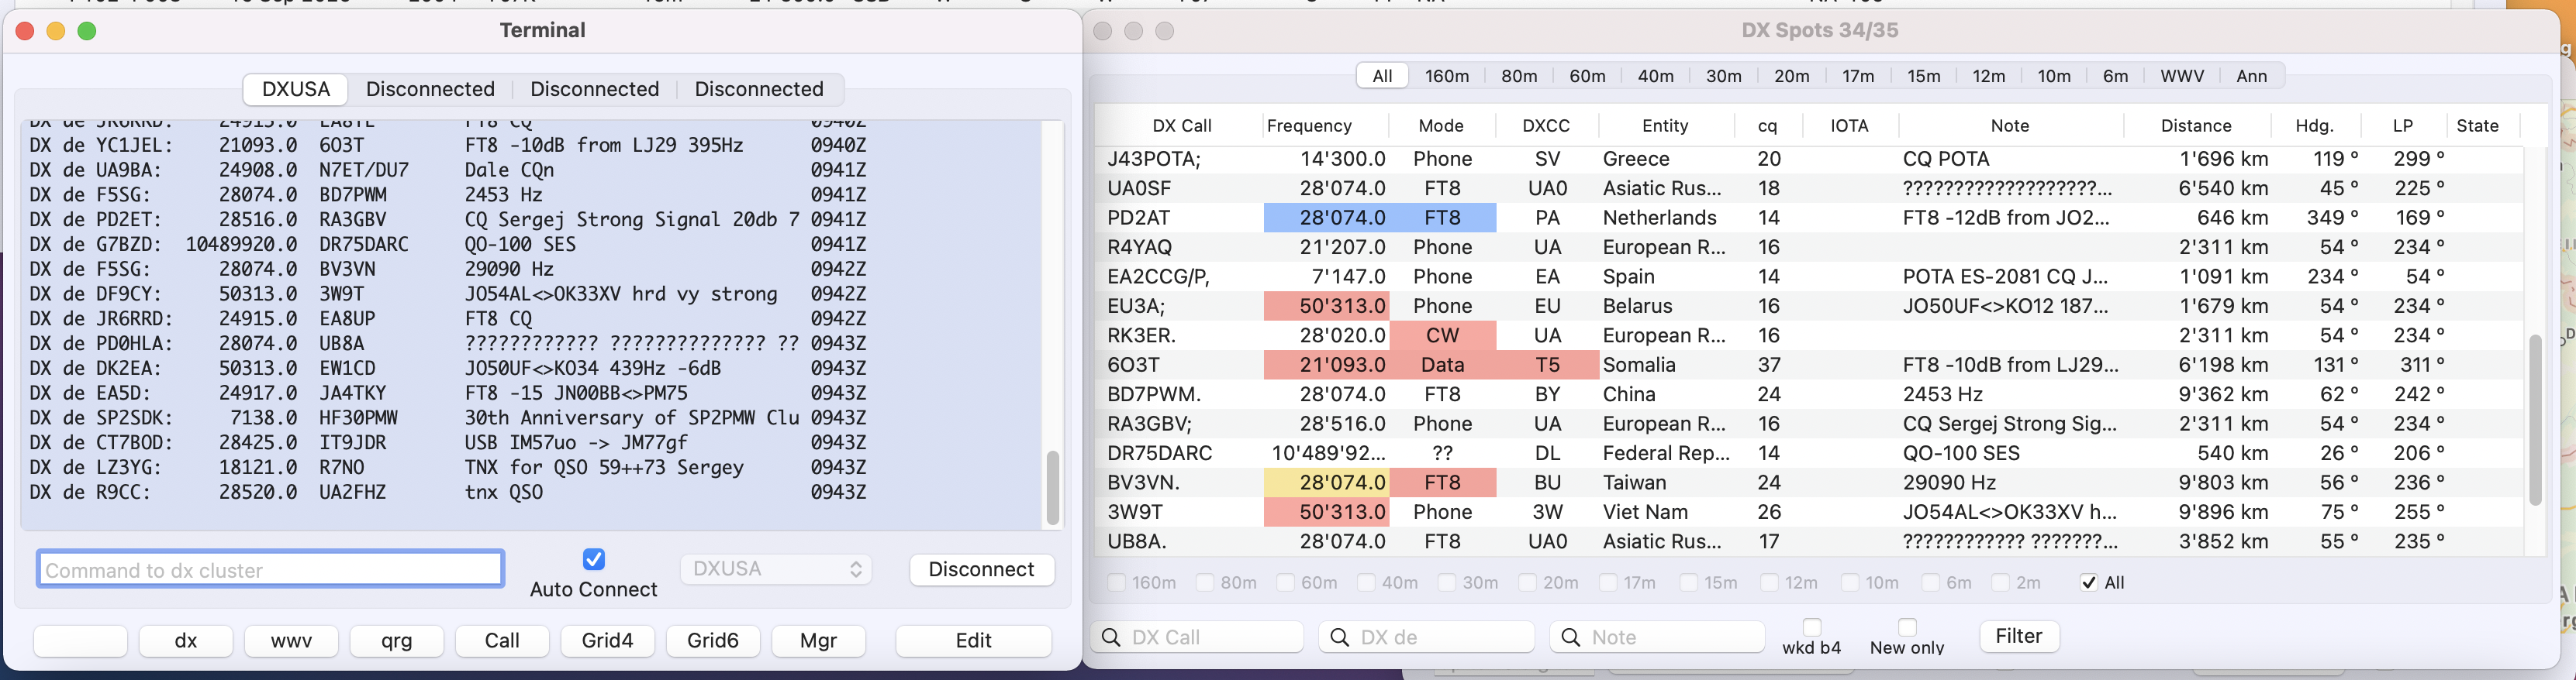
Task: Click the 6O3T call in spots table
Action: click(1133, 366)
